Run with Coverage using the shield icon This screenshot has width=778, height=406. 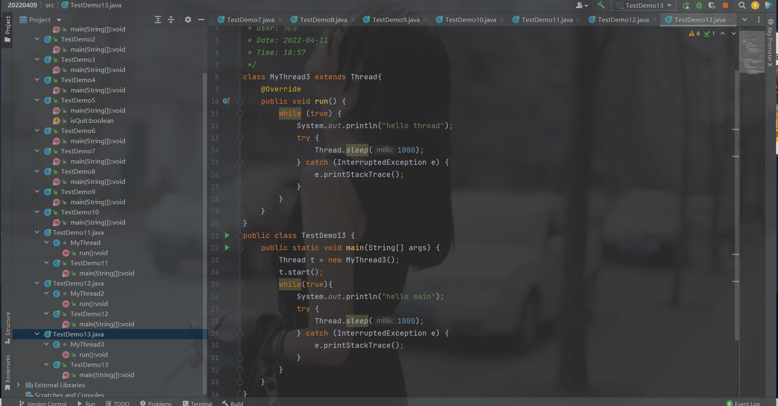712,5
